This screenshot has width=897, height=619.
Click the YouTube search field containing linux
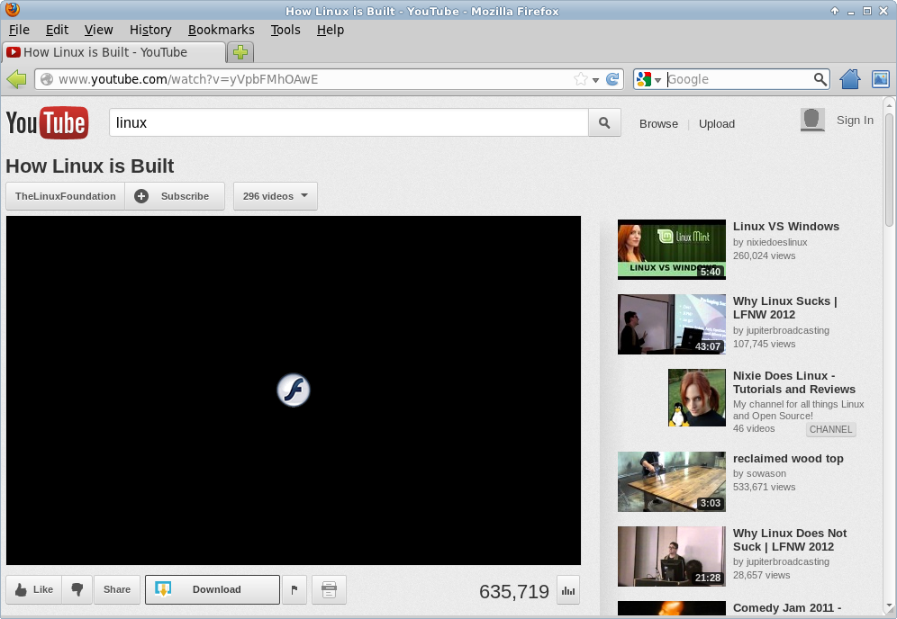pyautogui.click(x=349, y=123)
